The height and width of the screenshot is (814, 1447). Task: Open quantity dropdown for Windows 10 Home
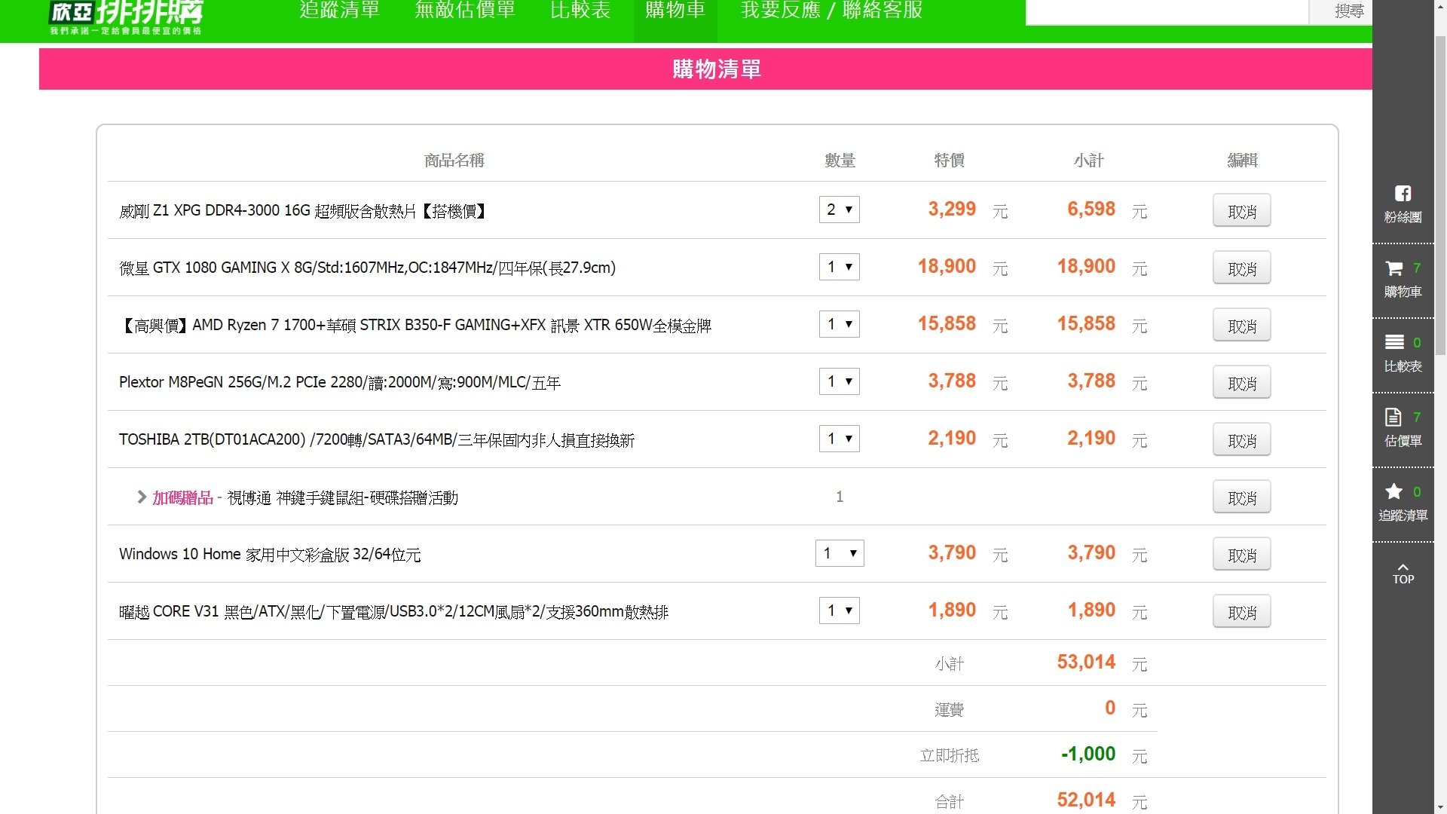coord(839,553)
